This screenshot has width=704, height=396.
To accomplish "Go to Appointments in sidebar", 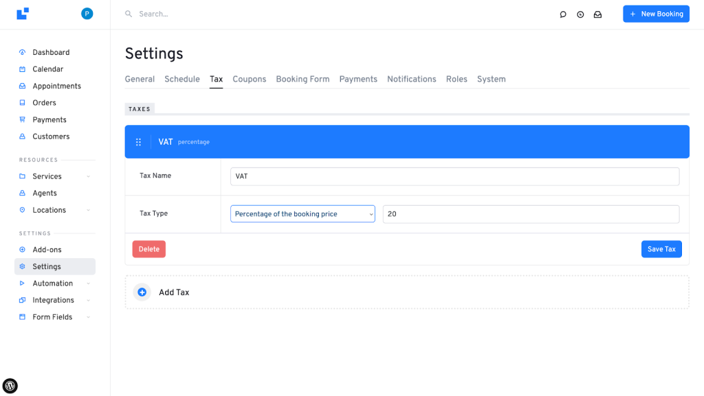I will 56,86.
